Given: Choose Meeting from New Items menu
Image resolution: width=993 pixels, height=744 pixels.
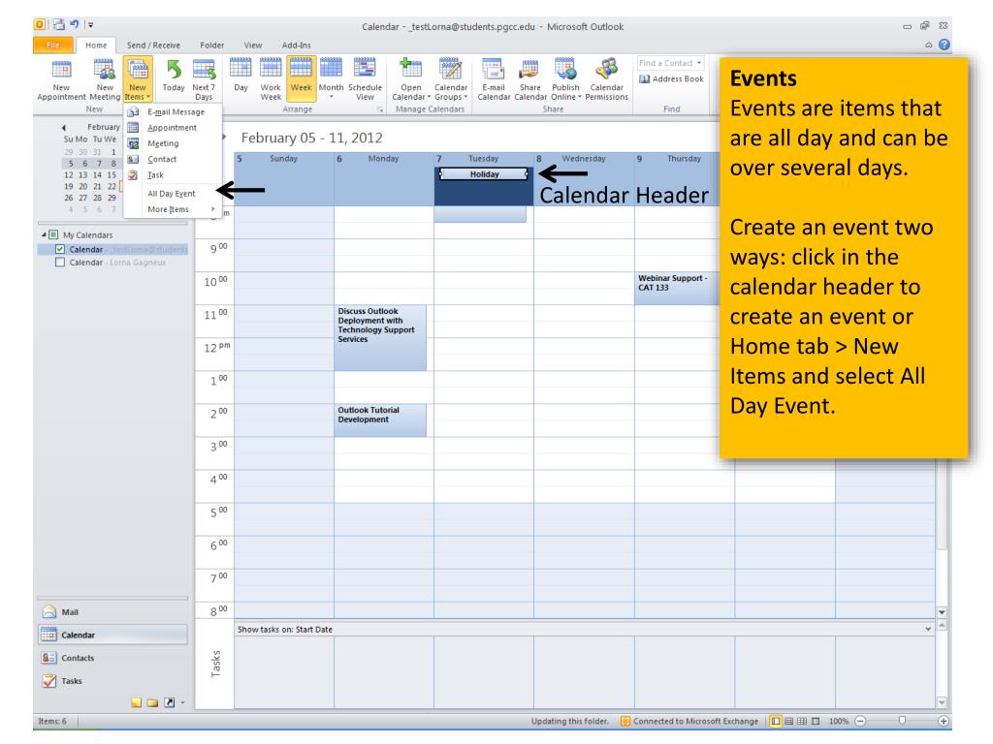Looking at the screenshot, I should point(174,143).
